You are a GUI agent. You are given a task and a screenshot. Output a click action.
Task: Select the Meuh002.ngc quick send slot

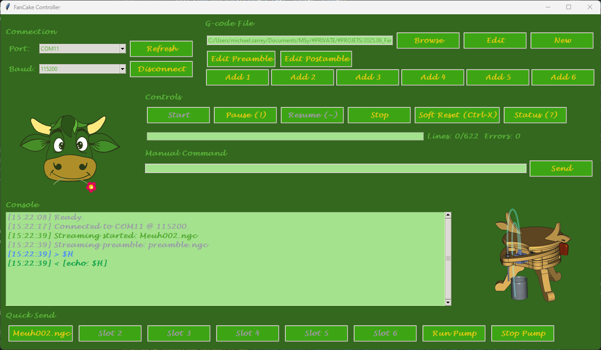[41, 333]
